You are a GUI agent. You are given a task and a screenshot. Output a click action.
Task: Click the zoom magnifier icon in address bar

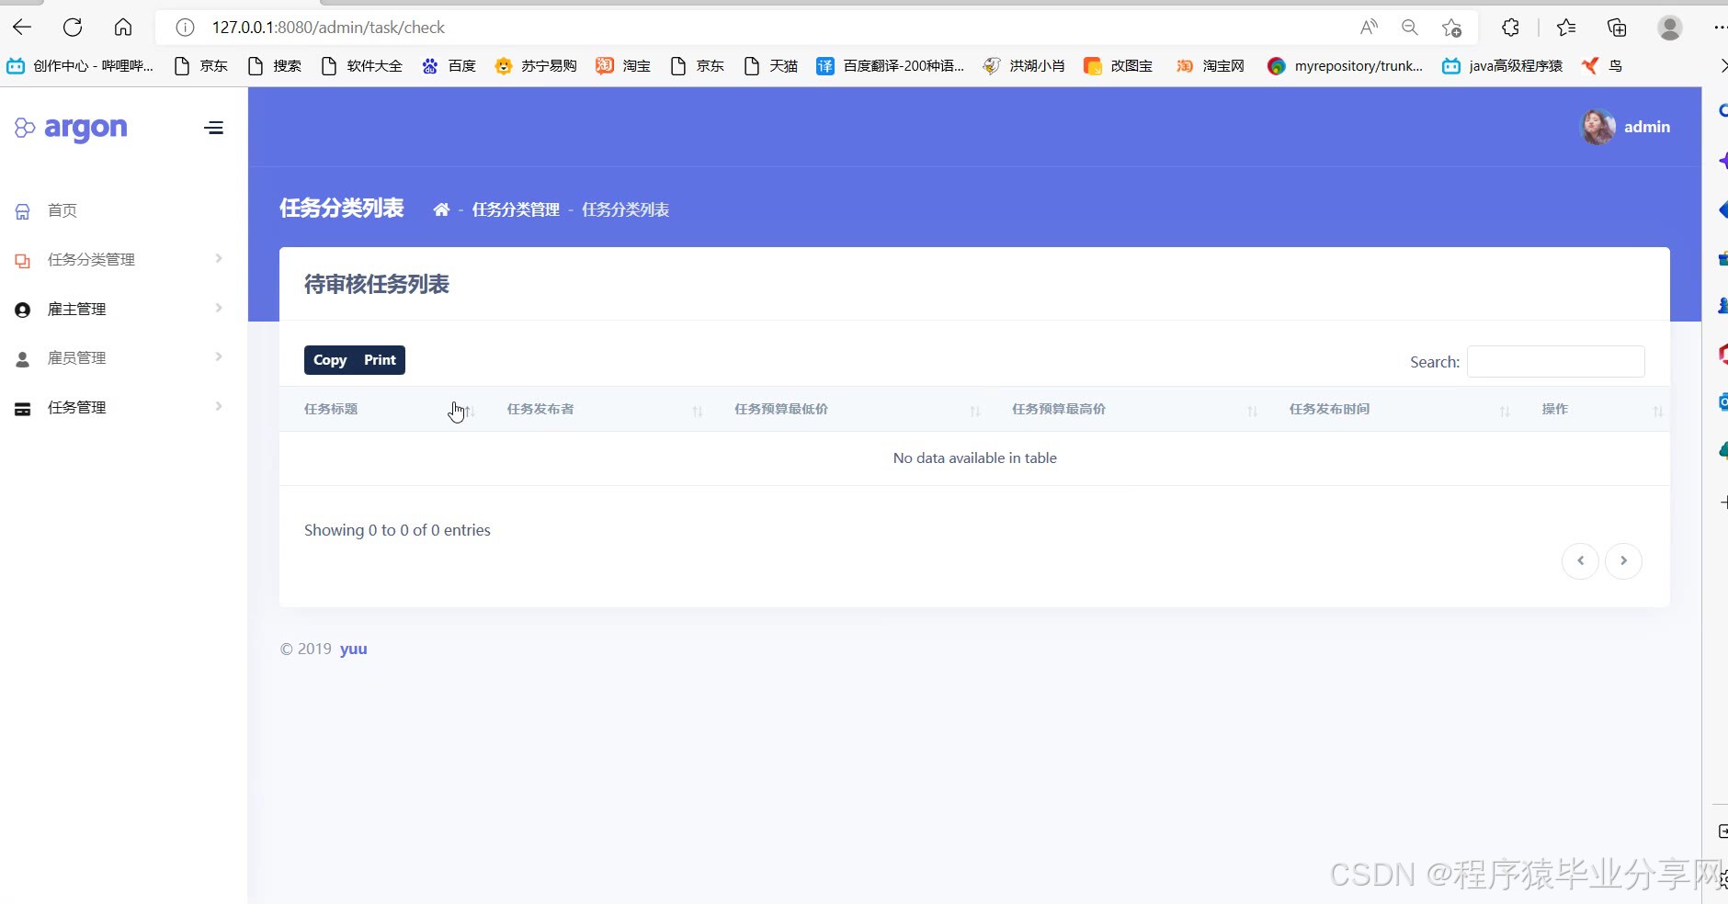(1410, 28)
